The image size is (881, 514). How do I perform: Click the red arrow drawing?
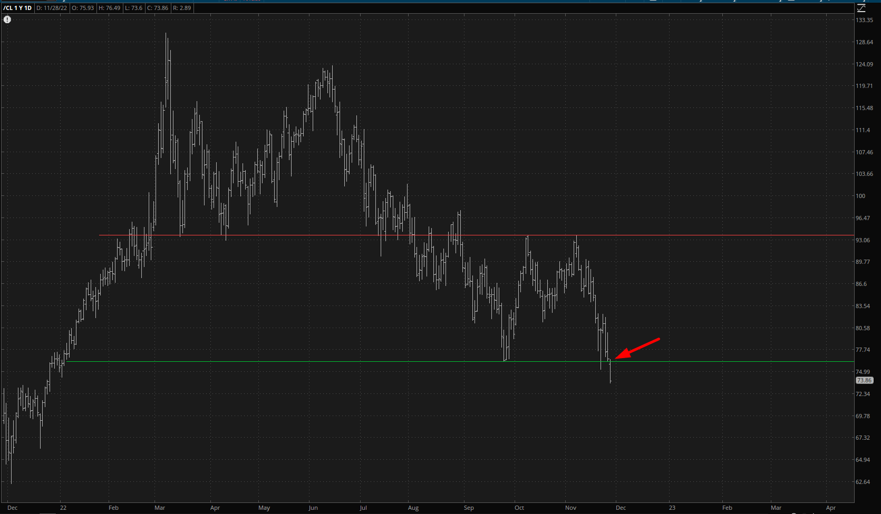click(x=637, y=349)
